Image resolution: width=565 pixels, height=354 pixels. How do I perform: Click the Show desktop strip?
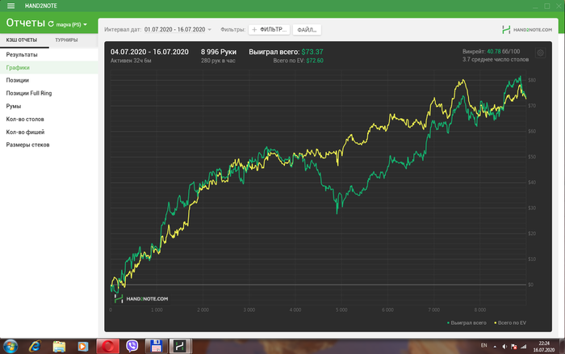[x=562, y=347]
